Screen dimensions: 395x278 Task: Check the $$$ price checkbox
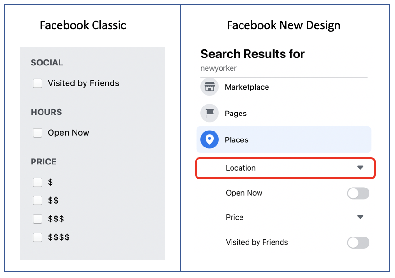[x=37, y=219]
